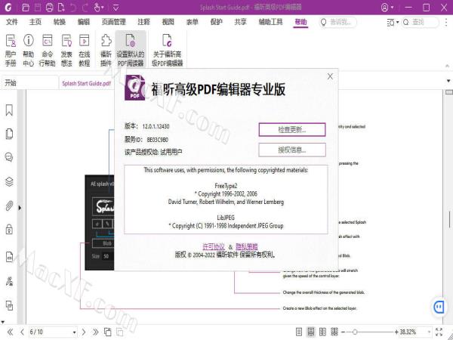Click the open file icon in title bar

click(26, 8)
